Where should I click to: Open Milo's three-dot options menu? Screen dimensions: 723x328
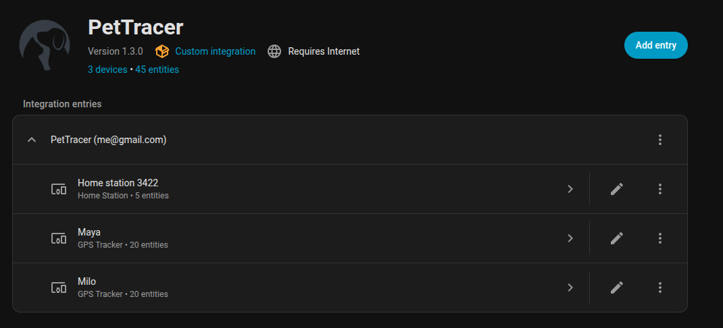click(x=660, y=288)
